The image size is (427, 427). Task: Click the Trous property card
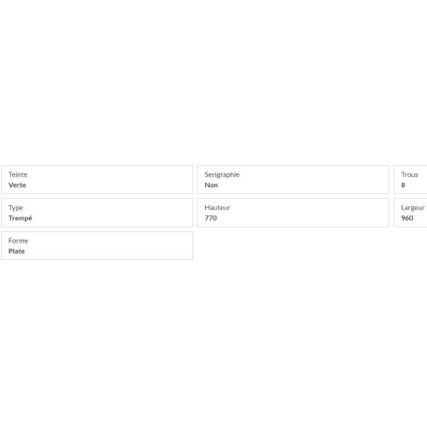pyautogui.click(x=410, y=180)
